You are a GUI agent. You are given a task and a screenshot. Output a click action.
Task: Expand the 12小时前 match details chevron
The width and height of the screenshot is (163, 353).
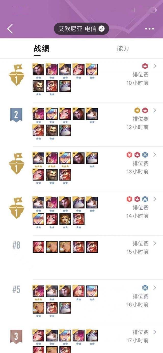point(155,110)
